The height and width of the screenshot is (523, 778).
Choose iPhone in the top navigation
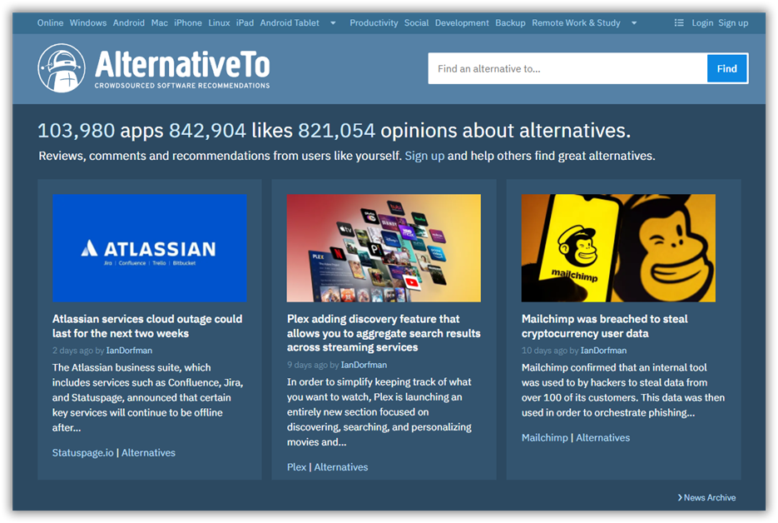click(x=187, y=22)
